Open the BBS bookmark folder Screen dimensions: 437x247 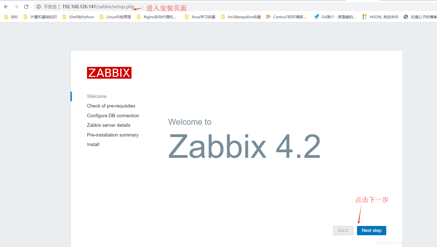click(11, 17)
